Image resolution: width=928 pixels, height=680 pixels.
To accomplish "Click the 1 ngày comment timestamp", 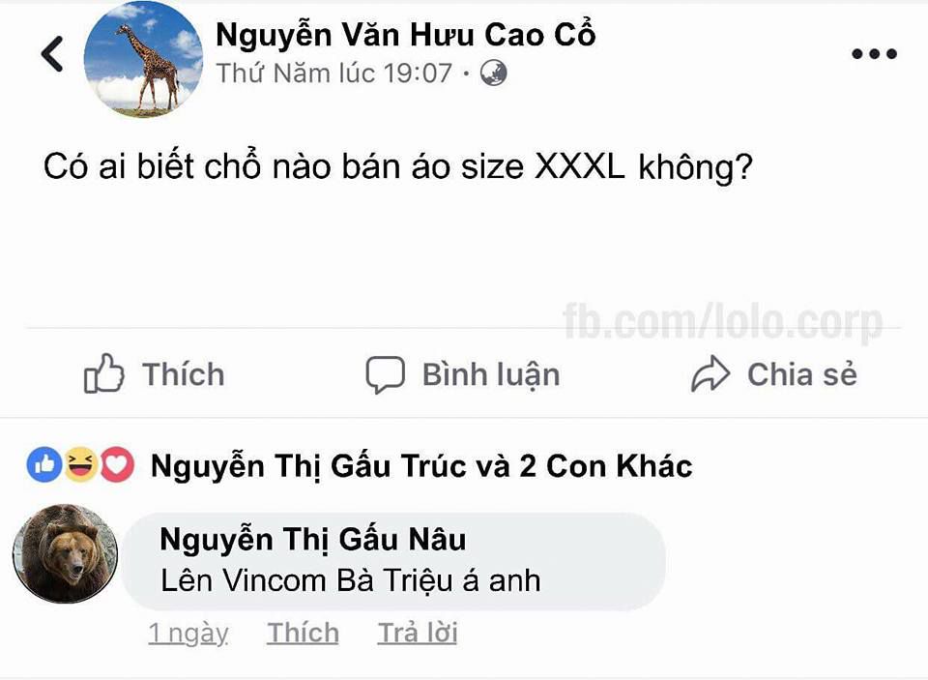I will [188, 634].
